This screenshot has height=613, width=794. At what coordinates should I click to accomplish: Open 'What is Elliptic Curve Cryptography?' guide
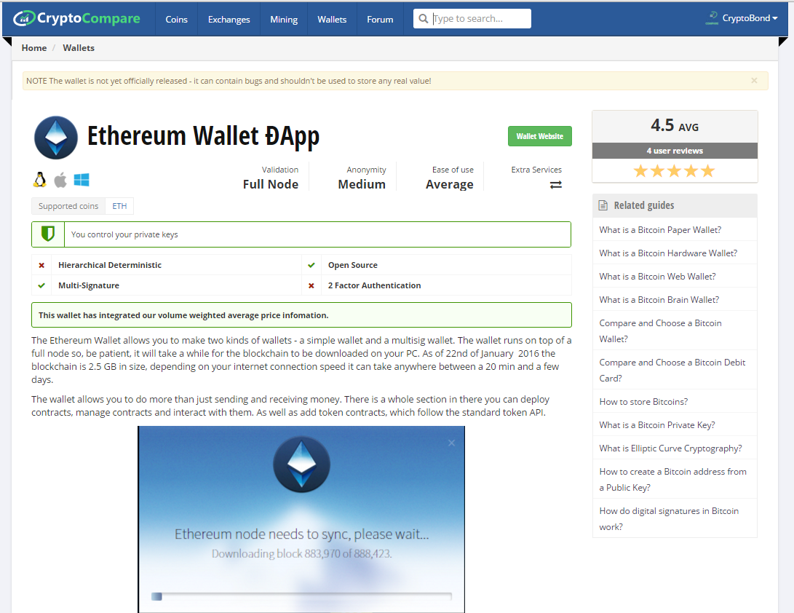pyautogui.click(x=670, y=448)
